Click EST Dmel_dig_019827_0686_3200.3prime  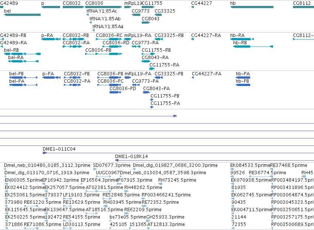click(x=175, y=165)
